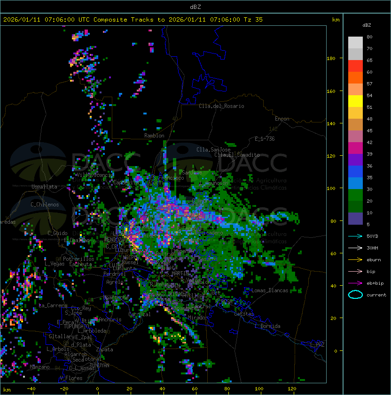Click the 'Uspallata' map label
This screenshot has height=395, width=391.
tap(44, 187)
